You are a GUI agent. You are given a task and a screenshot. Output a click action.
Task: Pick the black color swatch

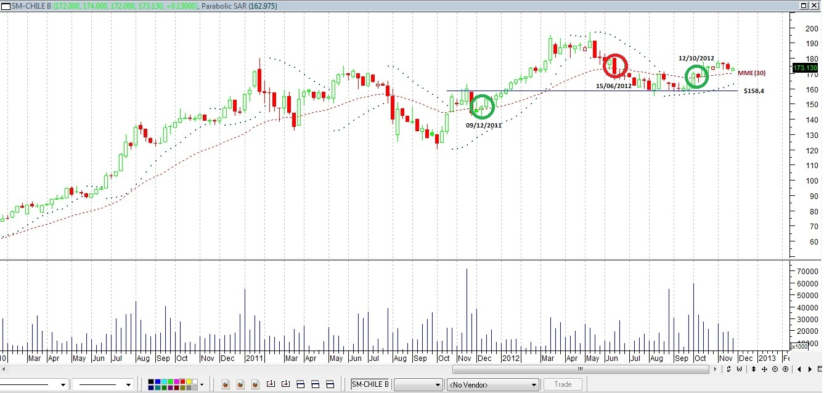pyautogui.click(x=151, y=381)
